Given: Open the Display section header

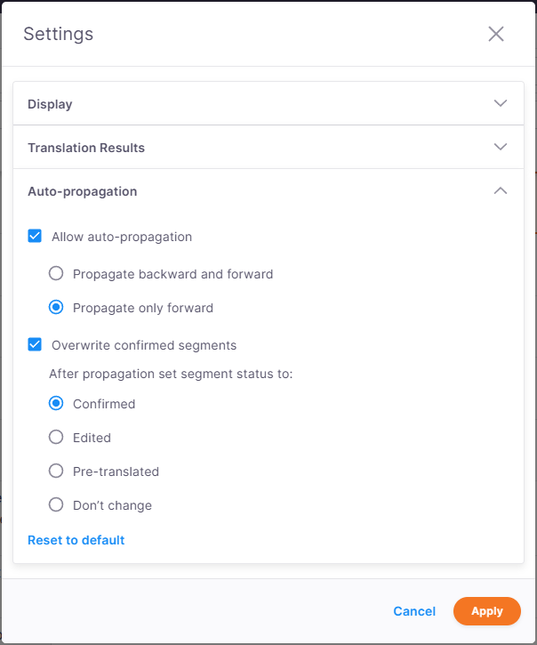Looking at the screenshot, I should click(x=51, y=104).
